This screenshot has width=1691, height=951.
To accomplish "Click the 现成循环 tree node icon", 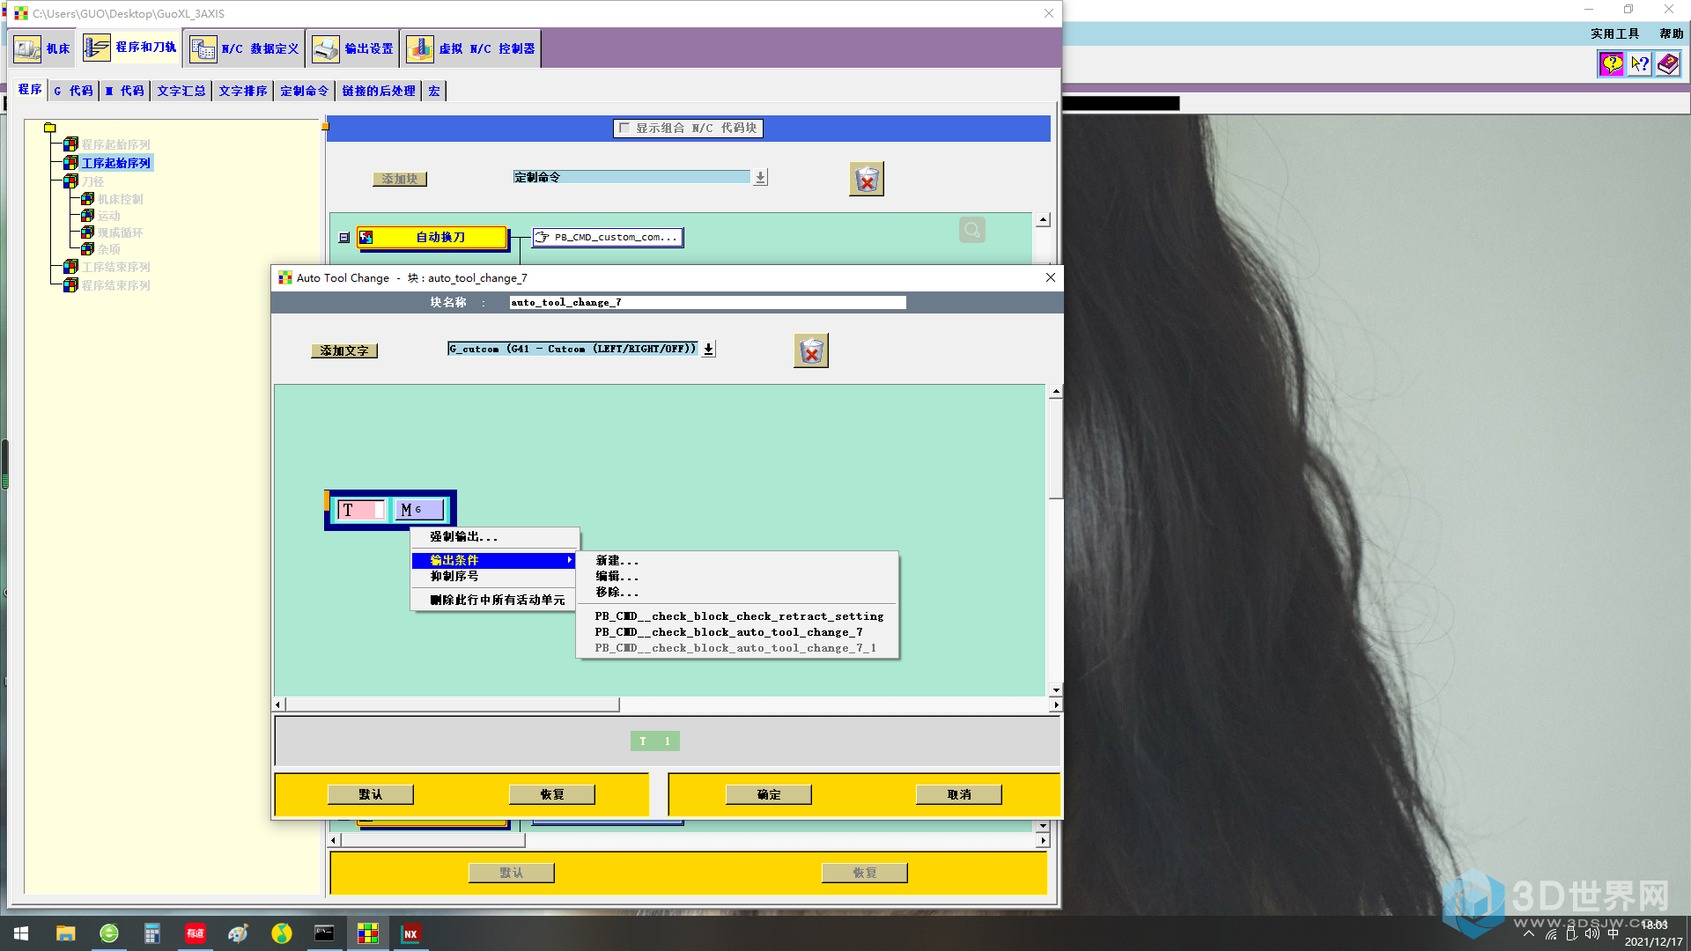I will pos(87,232).
